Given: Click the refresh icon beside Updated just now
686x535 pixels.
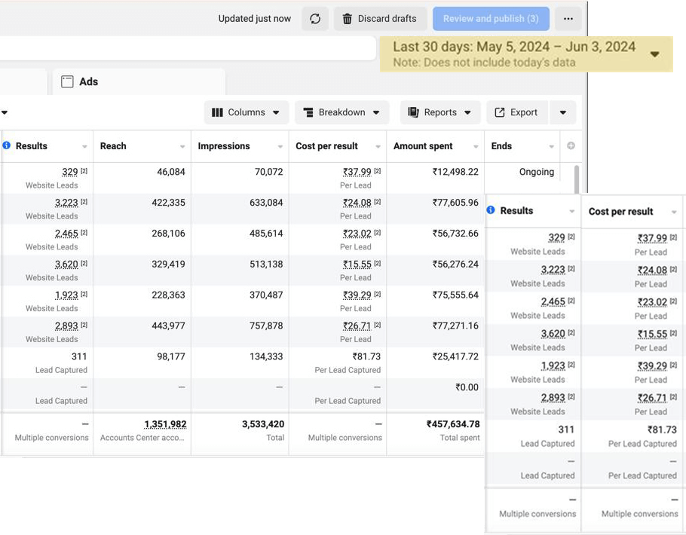Looking at the screenshot, I should click(x=315, y=19).
